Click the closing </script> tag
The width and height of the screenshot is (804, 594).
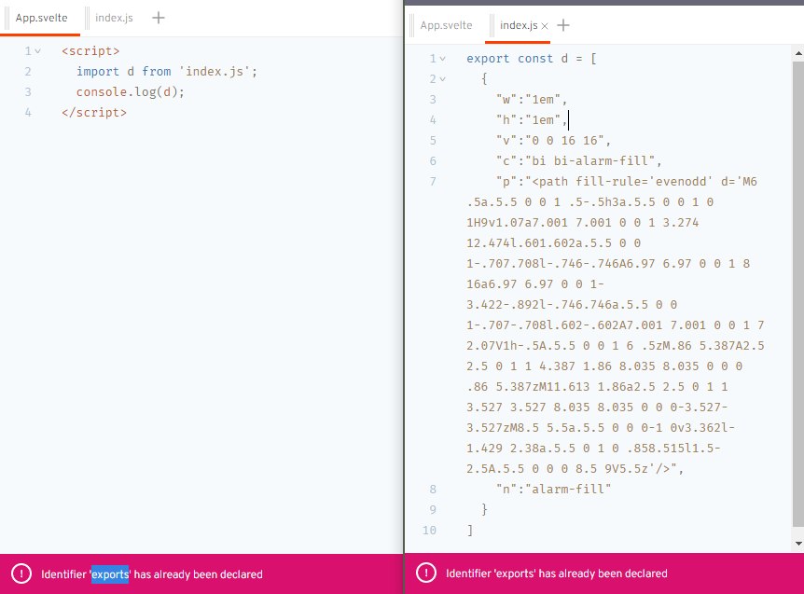pyautogui.click(x=94, y=112)
